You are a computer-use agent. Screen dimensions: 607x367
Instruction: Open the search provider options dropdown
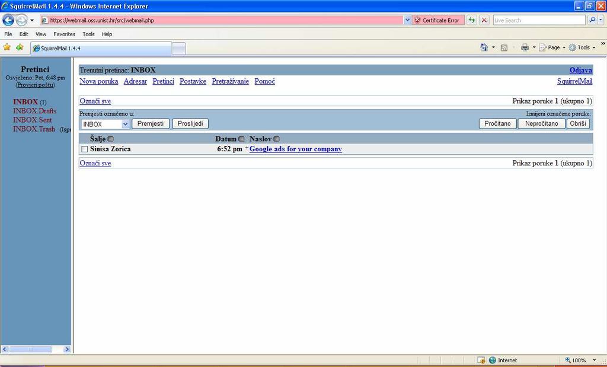click(601, 20)
